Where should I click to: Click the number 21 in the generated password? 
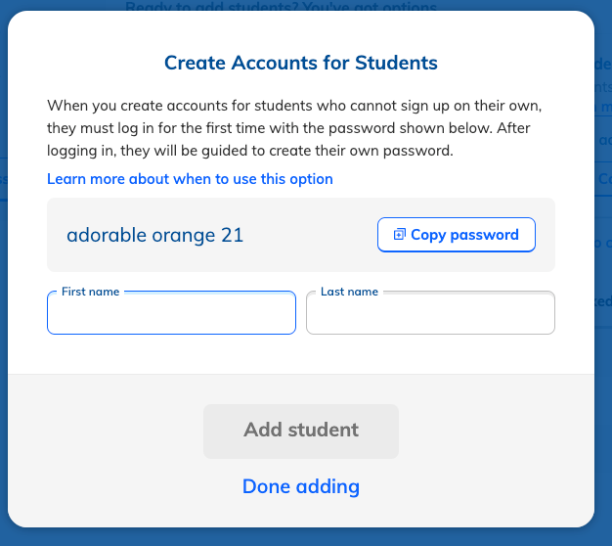[233, 235]
